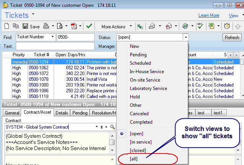Choose the [closed] status view
This screenshot has width=244, height=165.
point(138,150)
